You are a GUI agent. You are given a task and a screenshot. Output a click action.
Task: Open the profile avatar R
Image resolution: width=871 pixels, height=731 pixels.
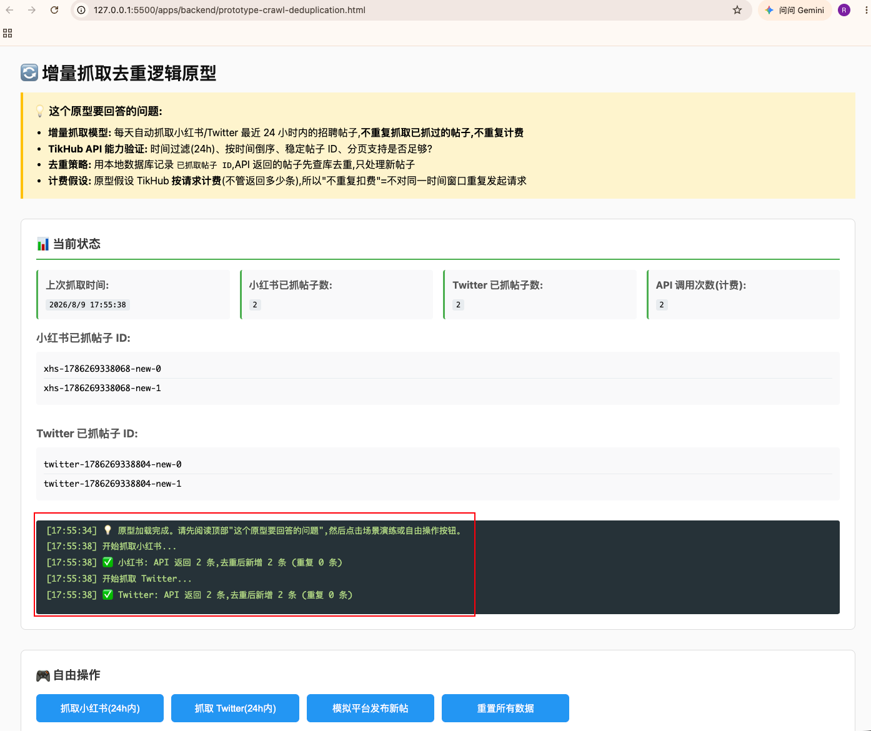coord(844,10)
